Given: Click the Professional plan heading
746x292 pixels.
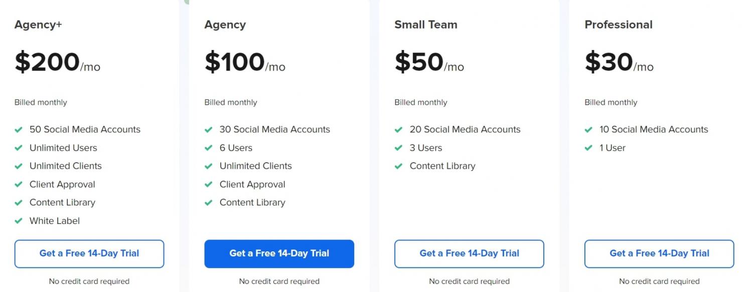Looking at the screenshot, I should [618, 25].
